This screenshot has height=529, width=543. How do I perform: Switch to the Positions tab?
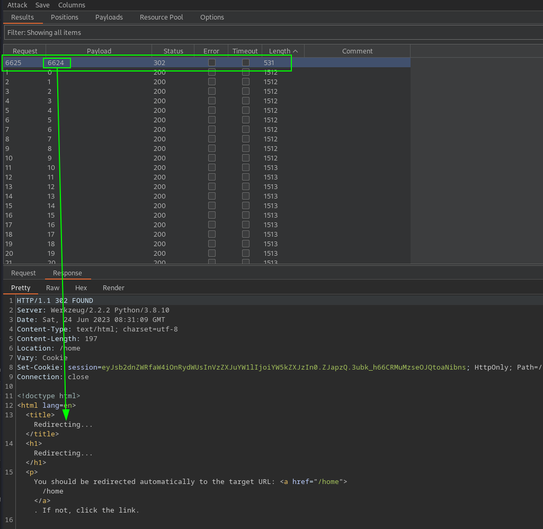click(65, 17)
